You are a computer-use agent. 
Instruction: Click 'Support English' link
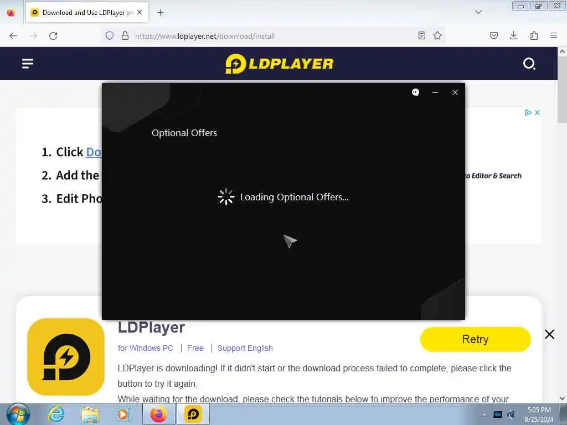pos(245,348)
